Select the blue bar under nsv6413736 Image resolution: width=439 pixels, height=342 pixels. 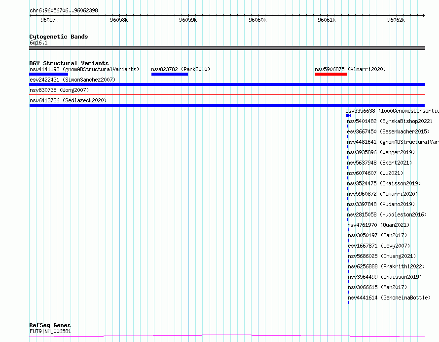pos(227,105)
